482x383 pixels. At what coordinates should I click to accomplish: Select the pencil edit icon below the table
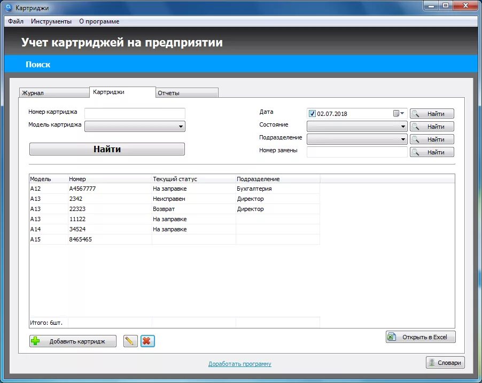tap(130, 341)
